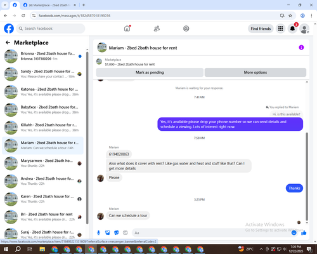The height and width of the screenshot is (254, 317).
Task: Open the Facebook menu grid icon
Action: tap(280, 29)
